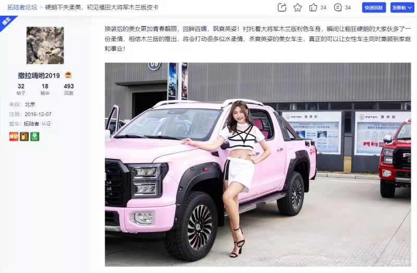Open the 拓陆者论坛 breadcrumb link
The image size is (417, 273).
click(x=22, y=7)
